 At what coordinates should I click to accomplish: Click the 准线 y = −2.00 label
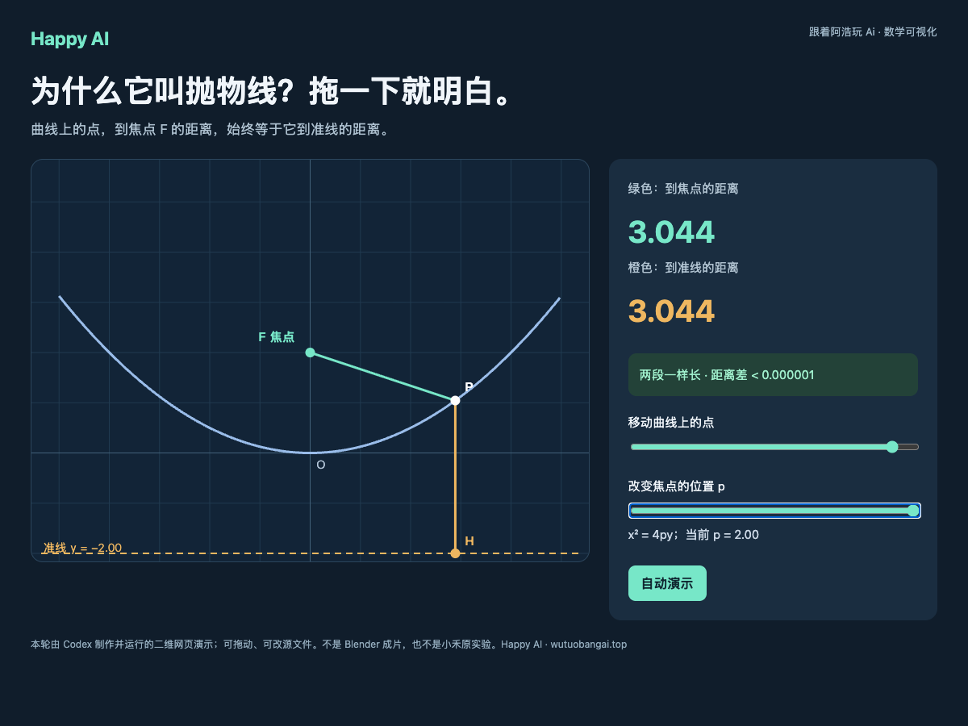click(x=82, y=548)
